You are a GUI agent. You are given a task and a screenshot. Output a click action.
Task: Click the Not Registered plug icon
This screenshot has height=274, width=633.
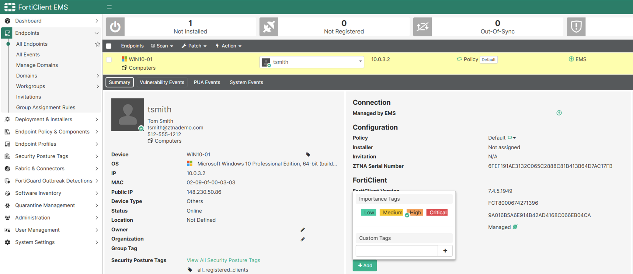(269, 27)
